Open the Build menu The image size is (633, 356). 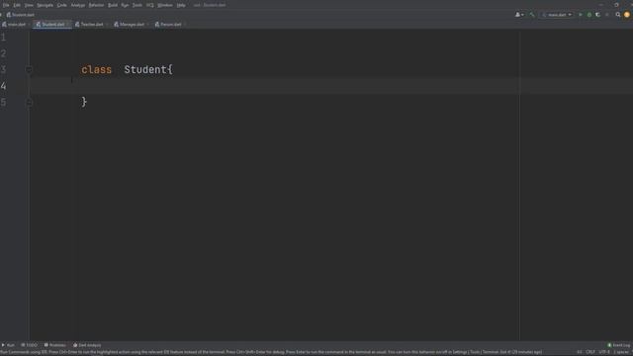coord(113,5)
